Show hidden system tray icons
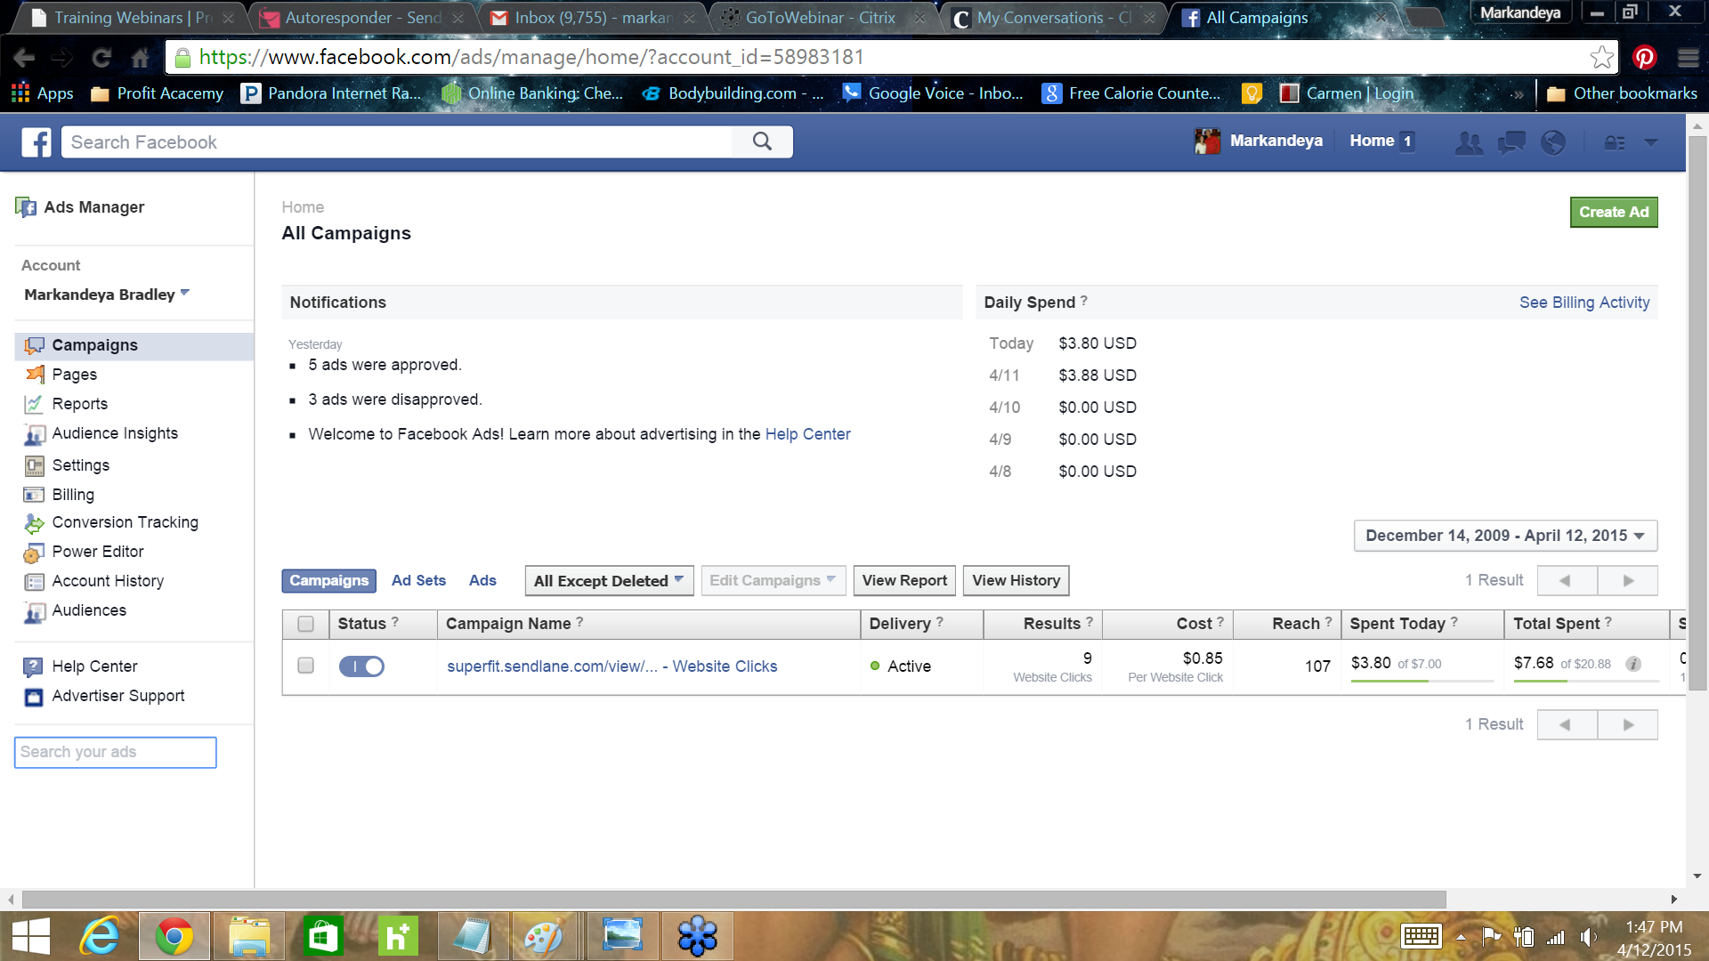 click(x=1461, y=937)
